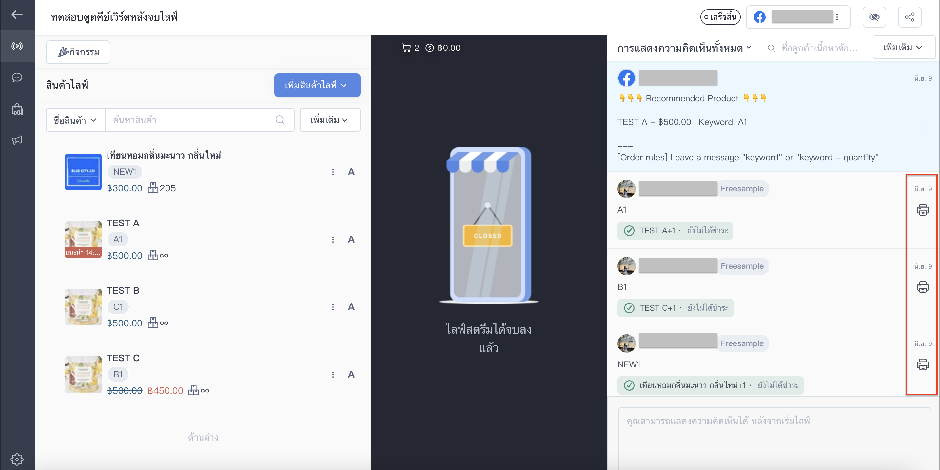Viewport: 940px width, 470px height.
Task: Expand the add live product dropdown
Action: (317, 85)
